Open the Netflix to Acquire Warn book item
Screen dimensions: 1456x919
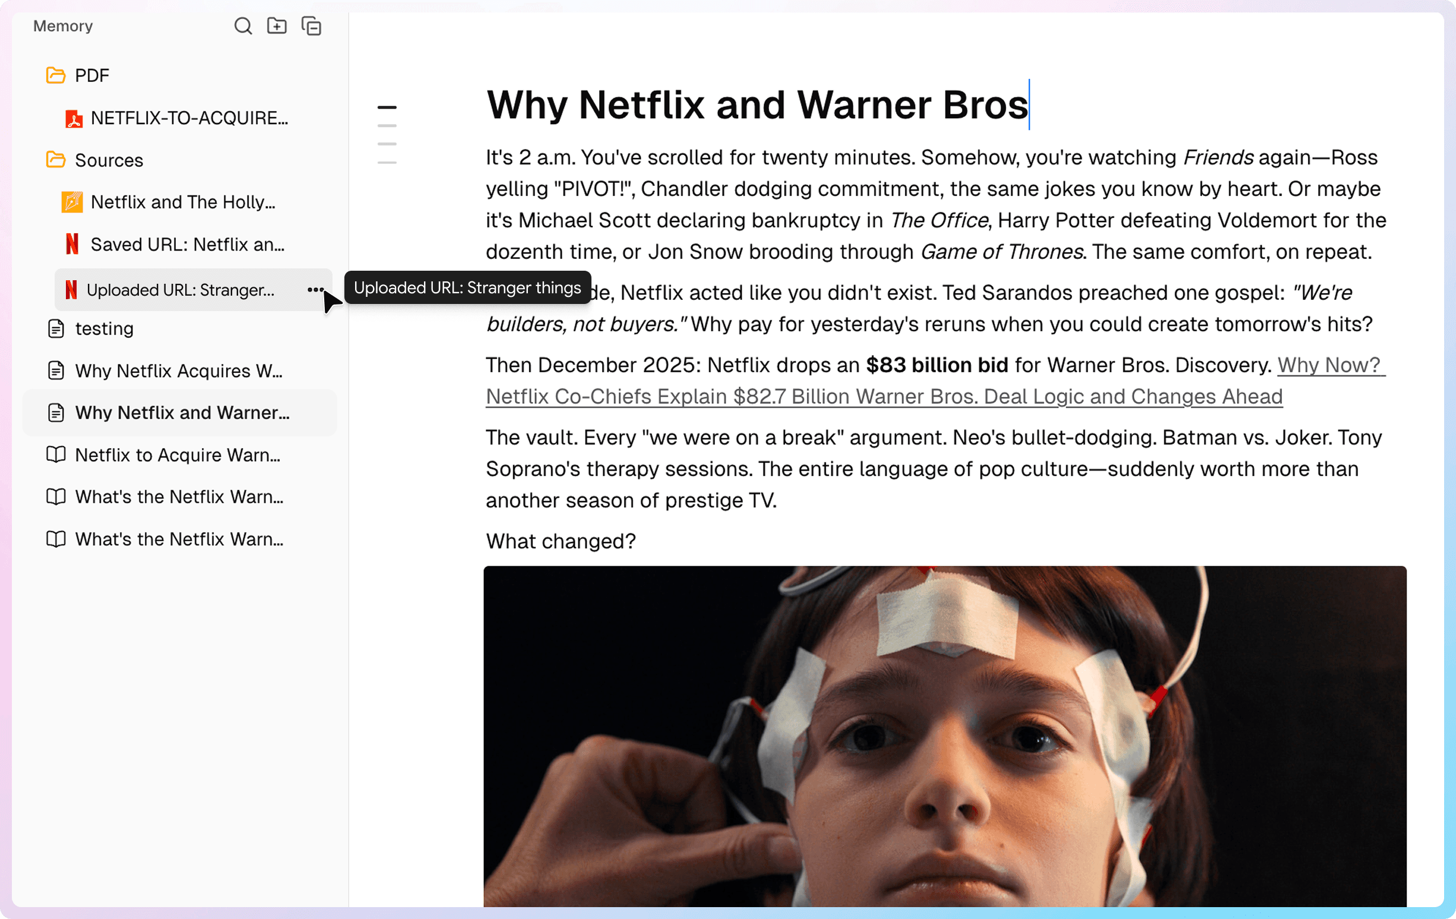177,455
